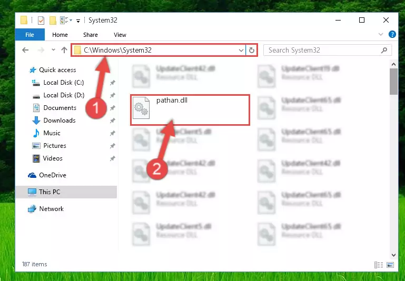Open Local Disk (C:) in the sidebar
This screenshot has height=281, width=405.
(x=64, y=83)
